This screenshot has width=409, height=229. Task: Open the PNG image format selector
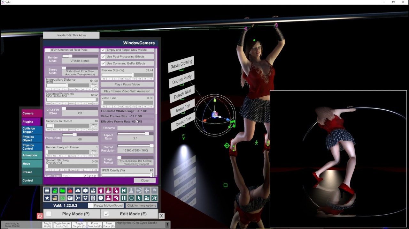pos(135,163)
